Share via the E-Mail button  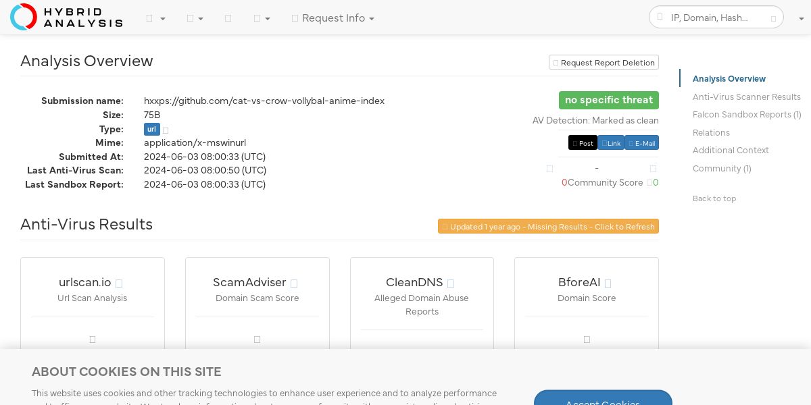click(x=641, y=143)
